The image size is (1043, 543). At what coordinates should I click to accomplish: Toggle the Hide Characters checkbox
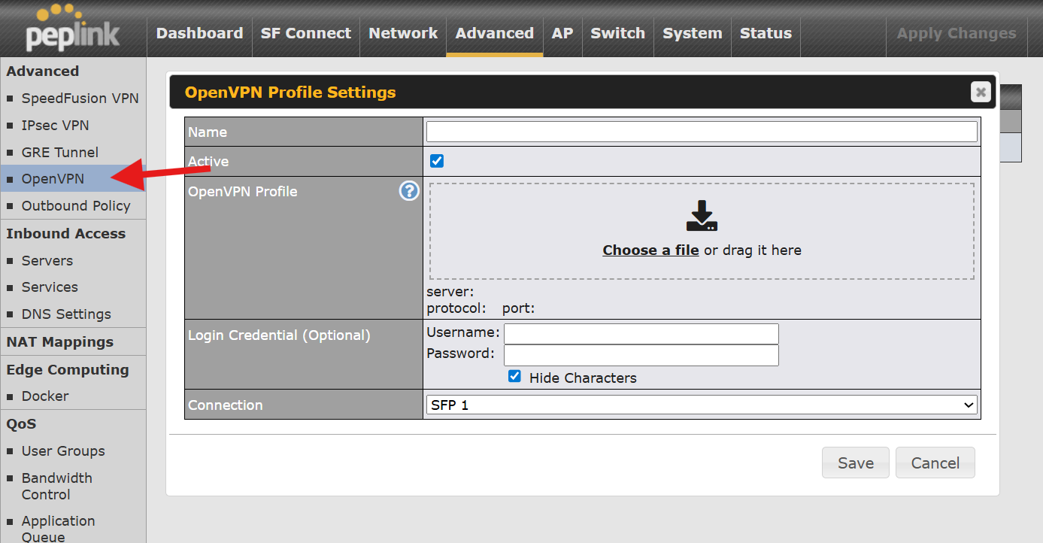pos(514,377)
